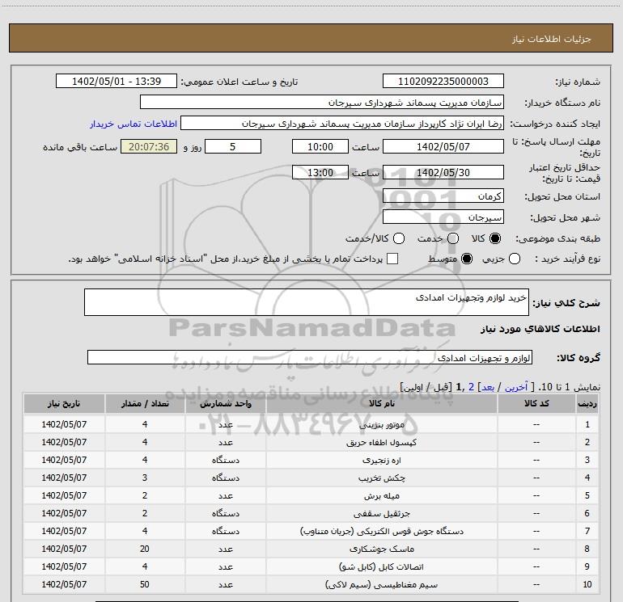
Task: Click the announcement date field 1402/05/01 - 13:39
Action: pos(117,82)
